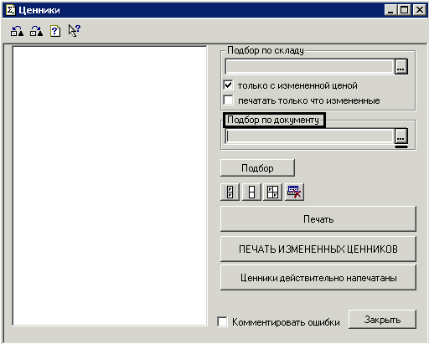Focus the warehouse input field
429x344 pixels.
click(310, 66)
